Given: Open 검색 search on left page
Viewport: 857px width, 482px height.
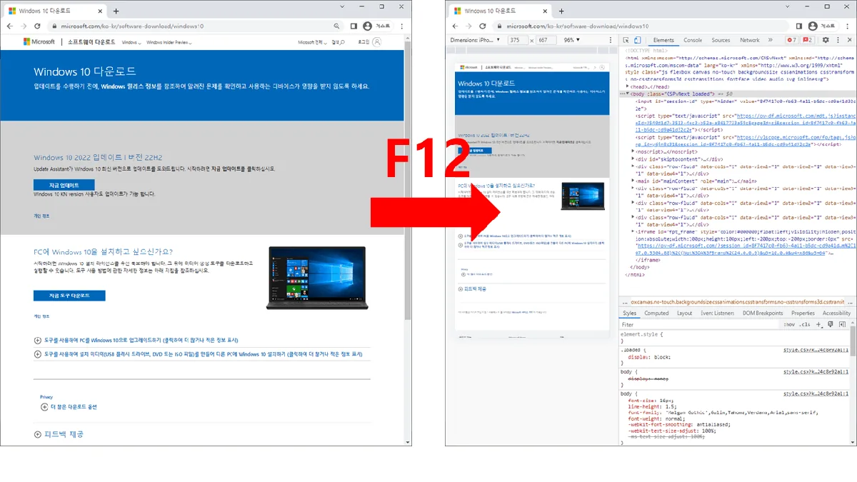Looking at the screenshot, I should click(339, 43).
